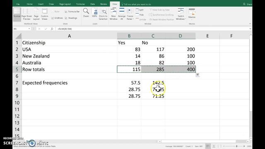265x149 pixels.
Task: Open a New Window
Action: pos(113,14)
